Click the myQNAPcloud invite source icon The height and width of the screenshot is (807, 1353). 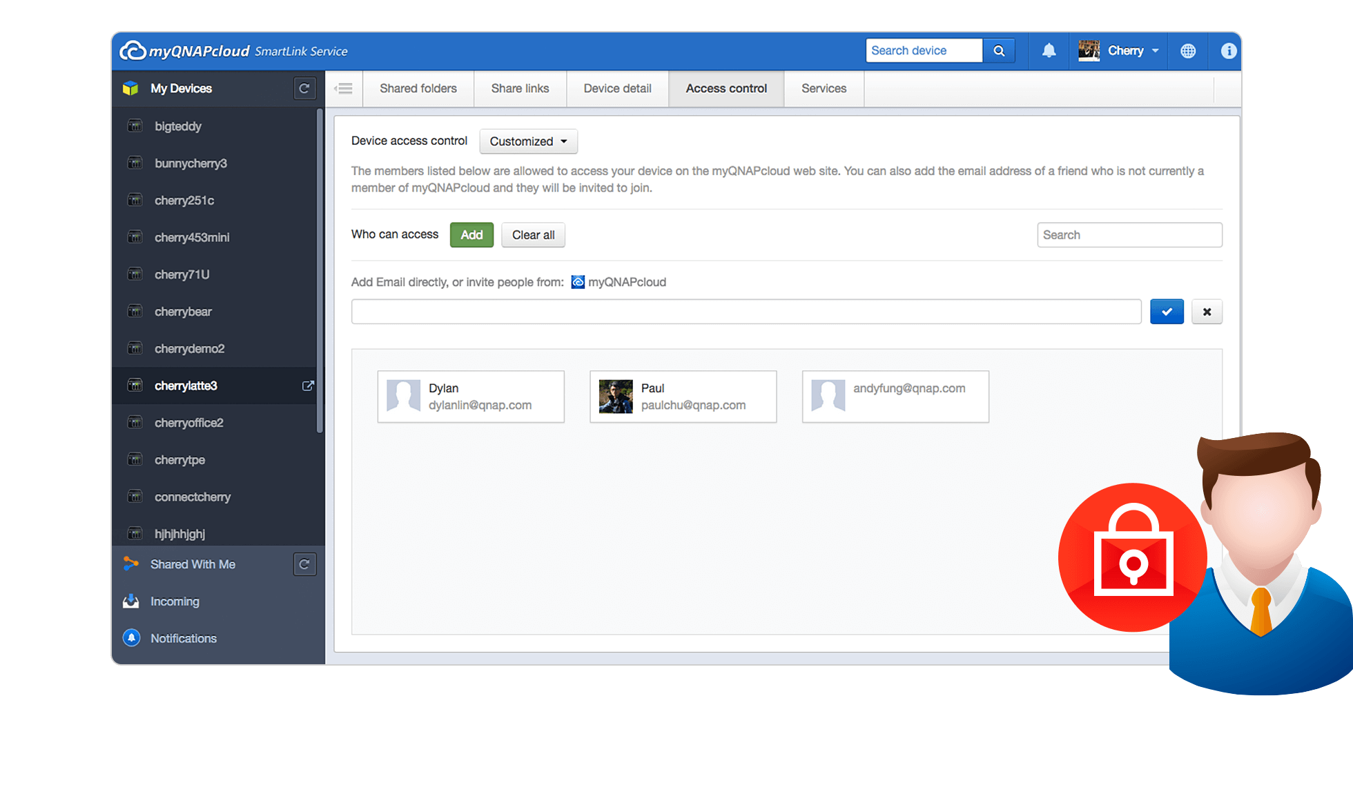pyautogui.click(x=578, y=282)
